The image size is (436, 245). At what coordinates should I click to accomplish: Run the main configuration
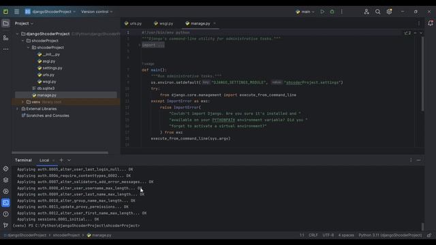pos(322,12)
